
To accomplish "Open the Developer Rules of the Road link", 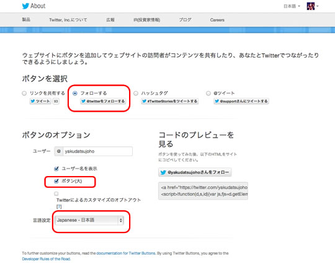I will tap(46, 259).
